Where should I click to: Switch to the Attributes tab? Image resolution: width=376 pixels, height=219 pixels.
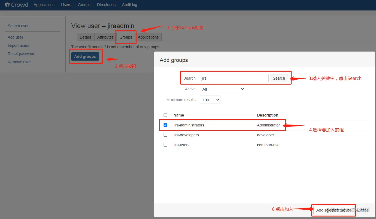pos(105,37)
